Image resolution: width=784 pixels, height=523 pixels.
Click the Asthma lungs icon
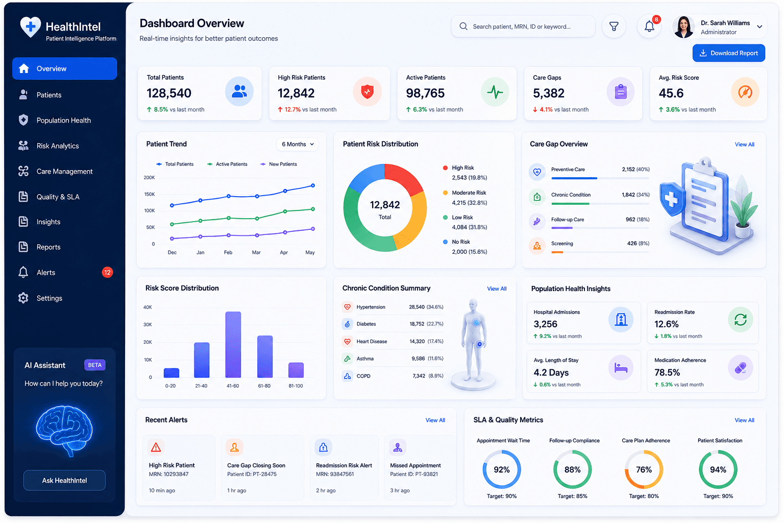click(348, 359)
